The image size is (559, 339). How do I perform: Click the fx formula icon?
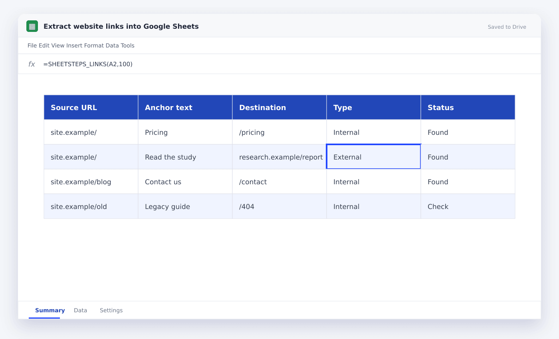[x=32, y=64]
